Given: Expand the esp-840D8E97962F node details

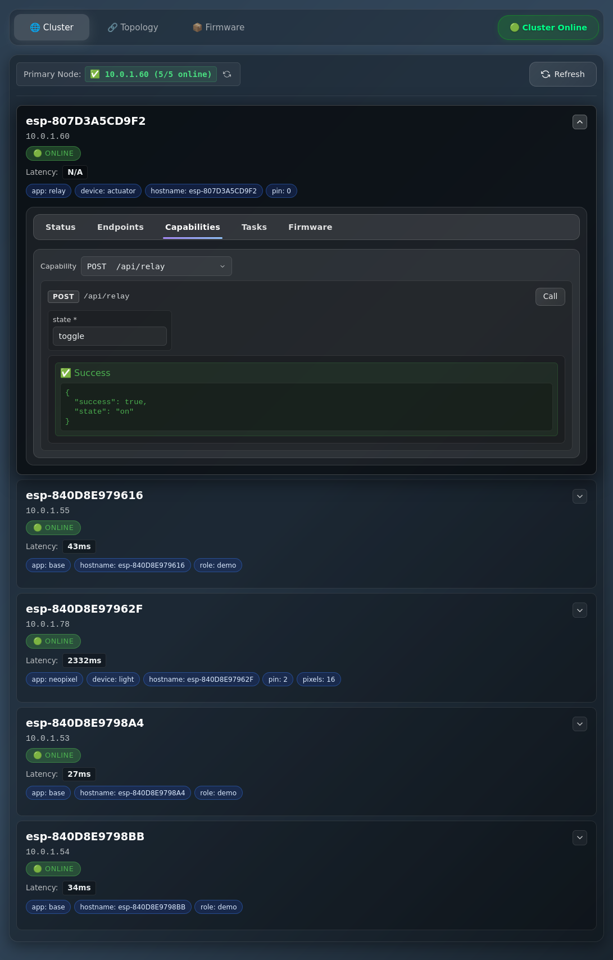Looking at the screenshot, I should (x=579, y=610).
